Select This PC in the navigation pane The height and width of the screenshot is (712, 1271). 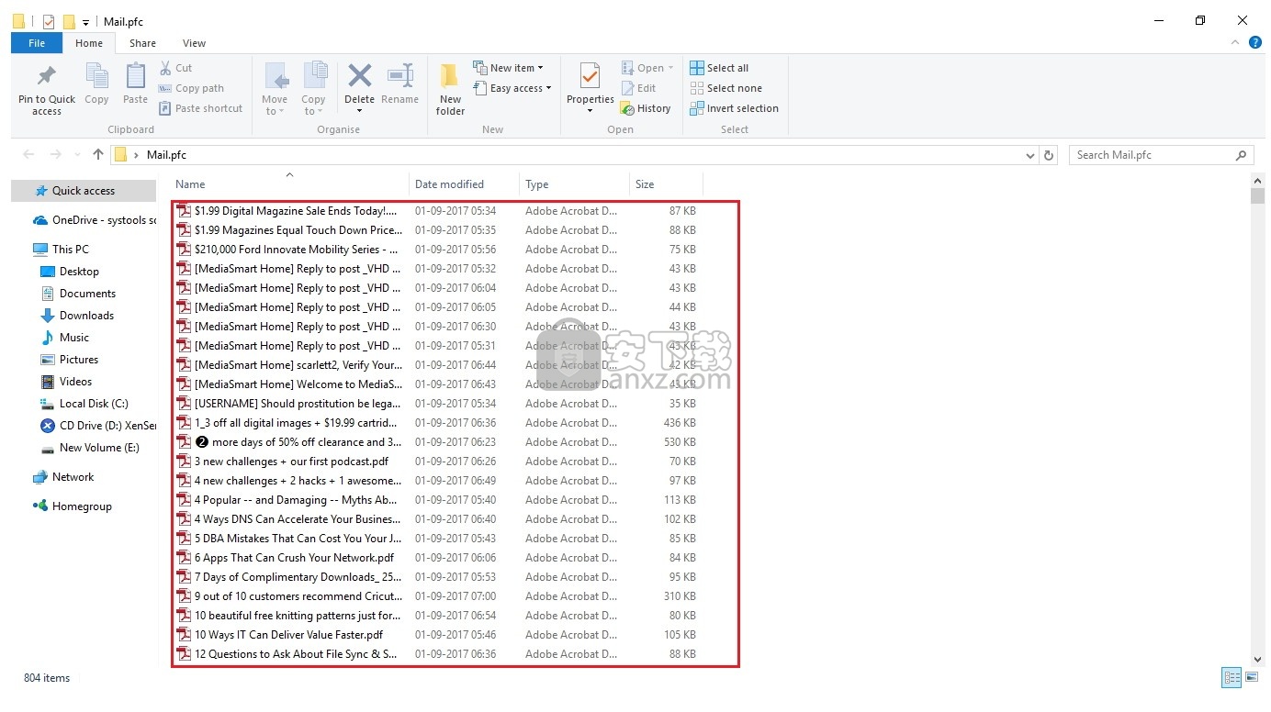(x=62, y=250)
